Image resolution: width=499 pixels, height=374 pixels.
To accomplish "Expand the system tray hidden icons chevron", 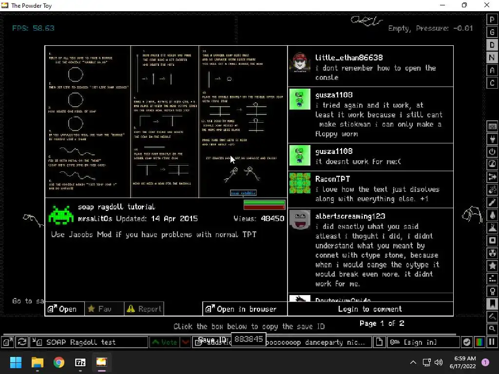I will pos(413,362).
